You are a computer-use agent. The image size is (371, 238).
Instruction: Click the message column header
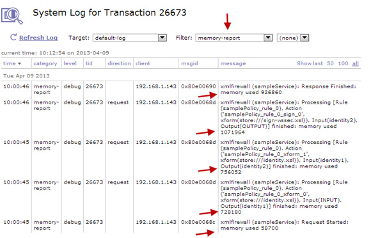click(233, 63)
